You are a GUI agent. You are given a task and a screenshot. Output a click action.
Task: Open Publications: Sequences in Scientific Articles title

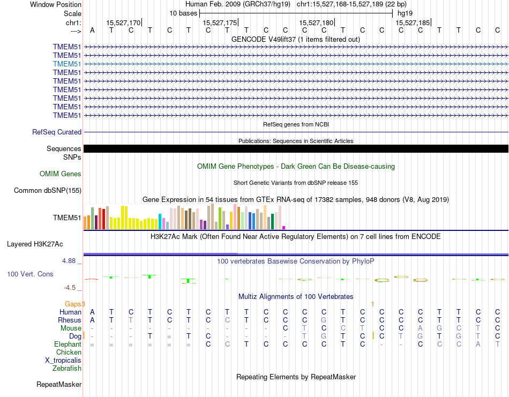click(x=296, y=141)
